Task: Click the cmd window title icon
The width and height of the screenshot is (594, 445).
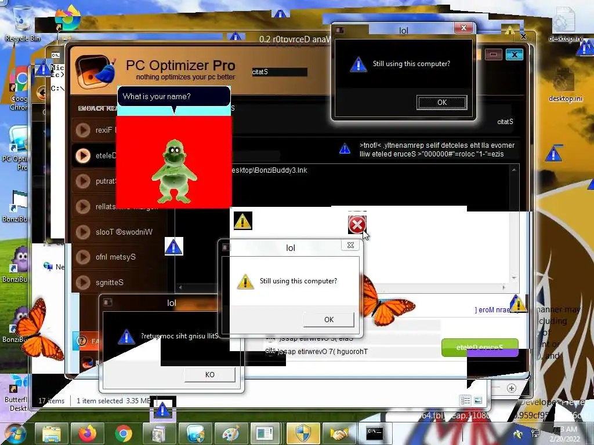Action: point(56,55)
